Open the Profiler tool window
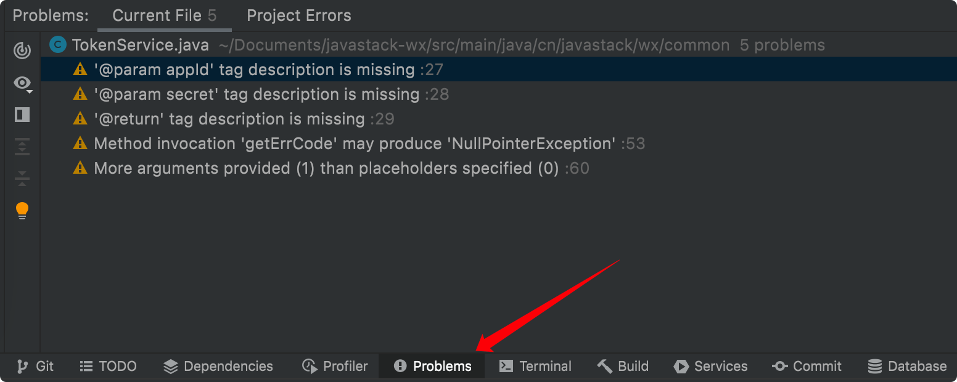The width and height of the screenshot is (957, 382). (x=335, y=366)
